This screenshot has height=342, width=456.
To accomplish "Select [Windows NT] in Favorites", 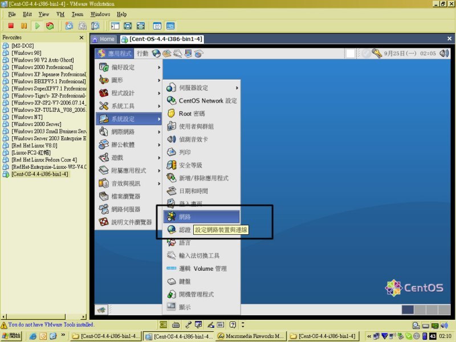I will click(x=27, y=117).
